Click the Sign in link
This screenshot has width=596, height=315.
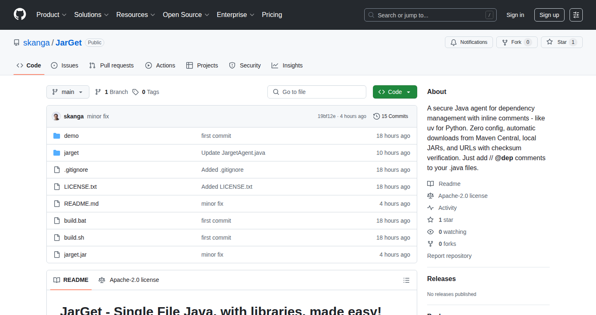click(515, 15)
